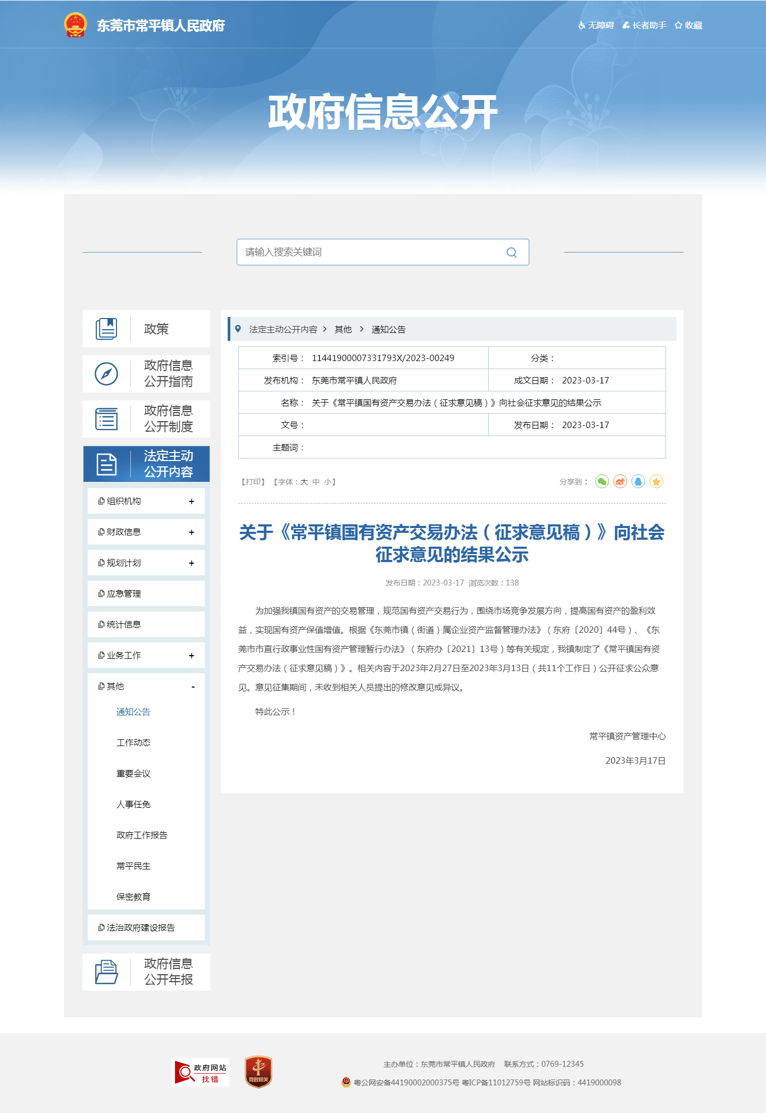Click 东莞市常平镇人民政府 header title

pos(161,26)
